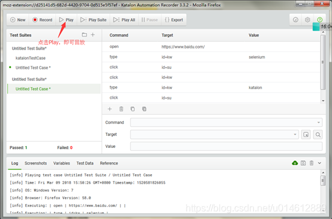Collapse log panel with chevron
This screenshot has width=332, height=219.
[319, 163]
